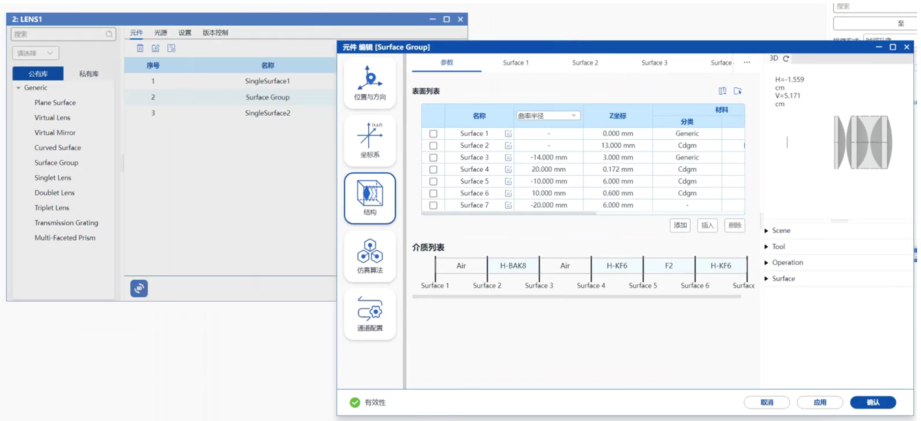
Task: Click the blue round button at bottom of LENS1
Action: tap(139, 288)
